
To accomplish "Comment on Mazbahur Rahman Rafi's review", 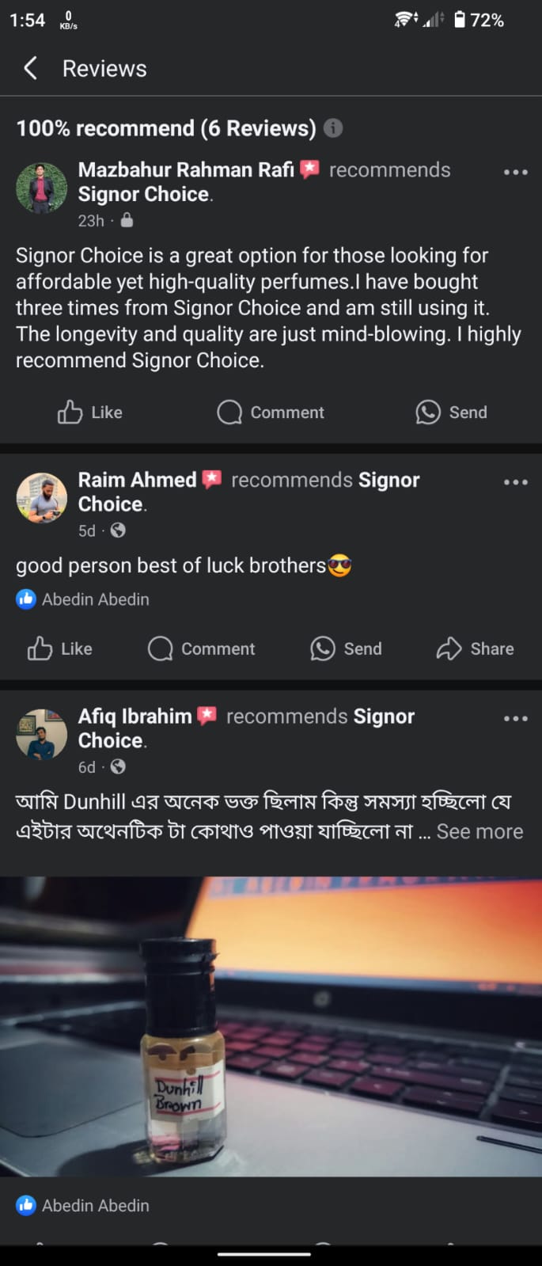I will [271, 412].
